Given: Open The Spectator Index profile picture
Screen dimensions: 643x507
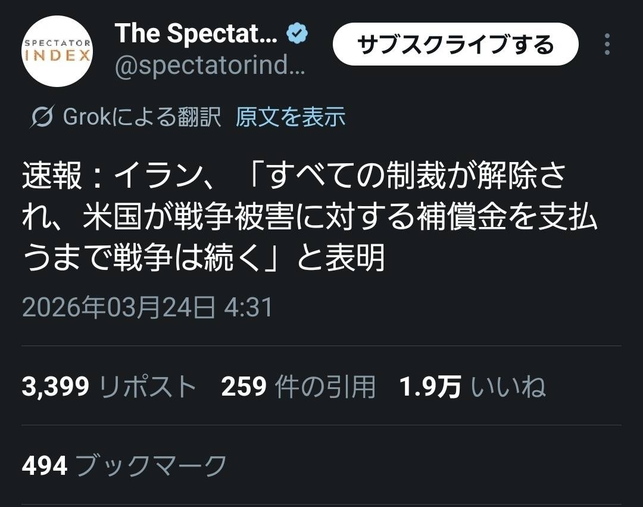Looking at the screenshot, I should pos(57,51).
